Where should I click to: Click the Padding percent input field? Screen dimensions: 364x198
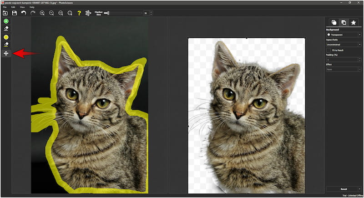click(x=341, y=59)
